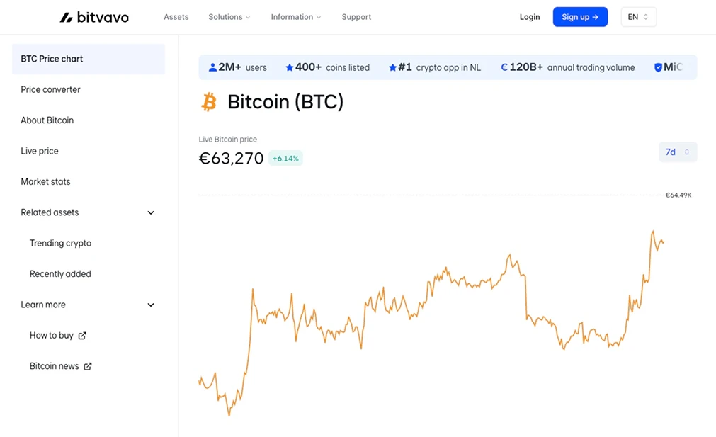Change the language with the EN selector
Screen dimensions: 716x437
(x=638, y=16)
